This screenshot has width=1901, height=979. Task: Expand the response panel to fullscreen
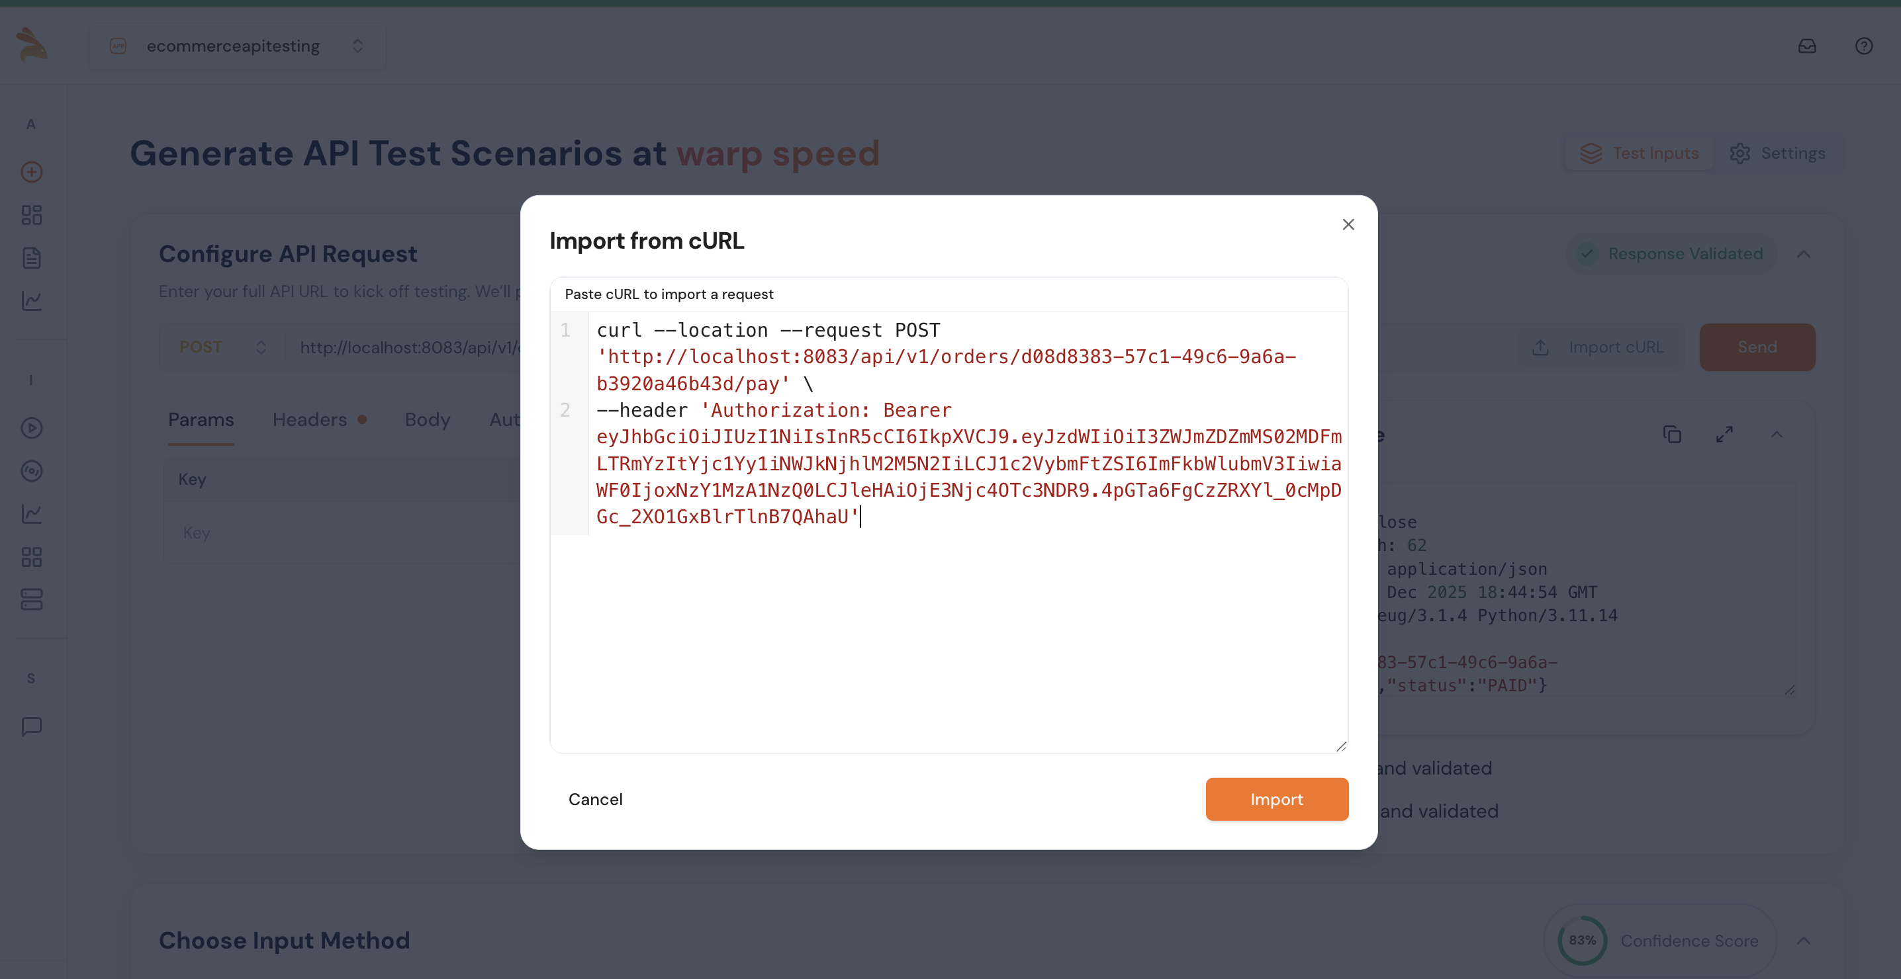click(1725, 435)
